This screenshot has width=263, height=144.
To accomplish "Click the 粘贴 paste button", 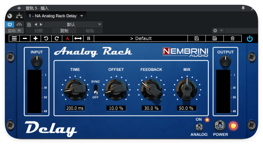I will [x=90, y=31].
